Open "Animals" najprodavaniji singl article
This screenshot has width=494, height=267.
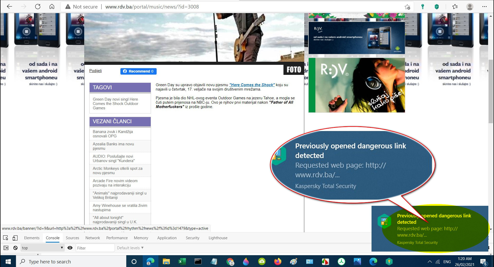point(120,195)
